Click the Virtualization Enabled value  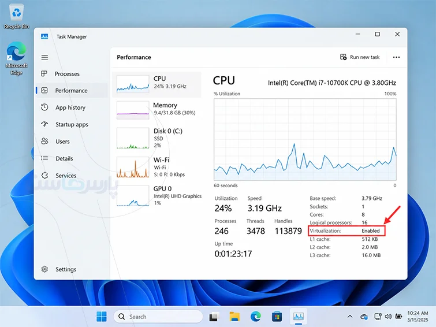click(371, 231)
